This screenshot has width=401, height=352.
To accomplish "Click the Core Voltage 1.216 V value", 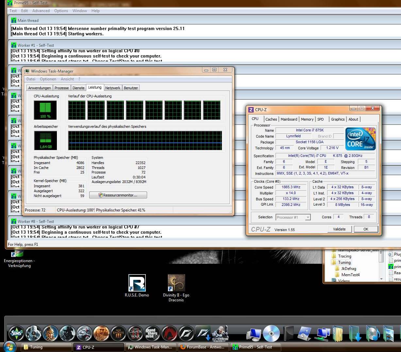I will 332,148.
